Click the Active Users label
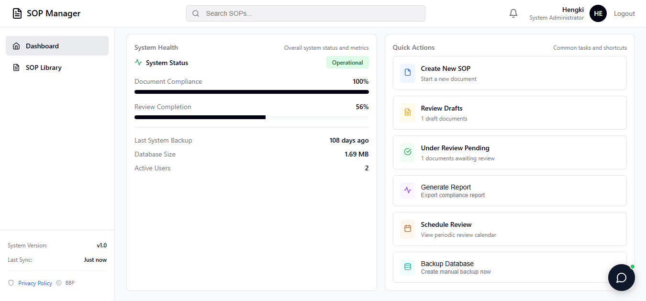646x301 pixels. coord(152,168)
